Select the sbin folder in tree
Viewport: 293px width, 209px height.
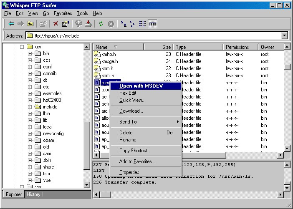[47, 160]
